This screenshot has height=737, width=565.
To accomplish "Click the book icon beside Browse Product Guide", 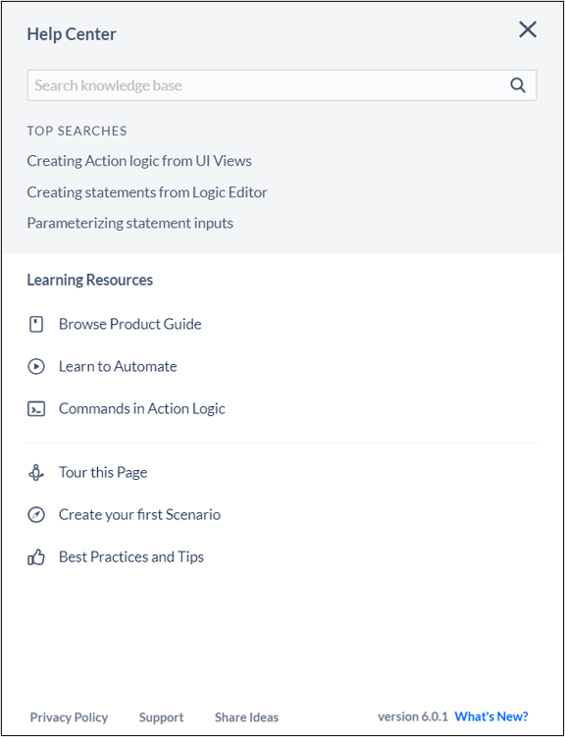I will point(36,324).
